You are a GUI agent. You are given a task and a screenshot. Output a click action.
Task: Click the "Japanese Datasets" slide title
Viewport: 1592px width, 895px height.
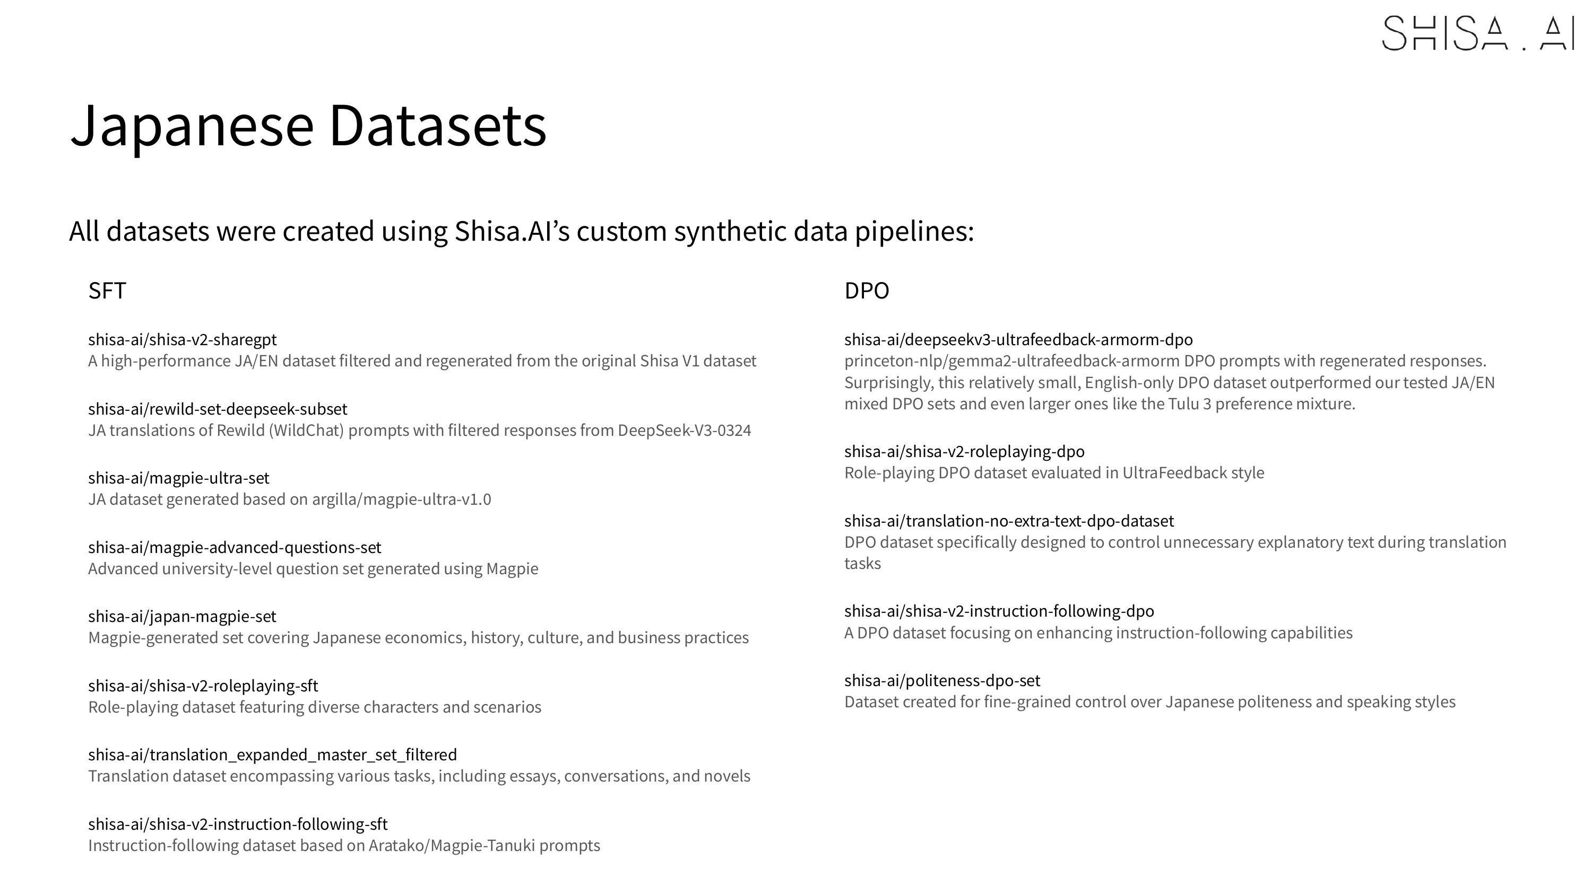[308, 125]
